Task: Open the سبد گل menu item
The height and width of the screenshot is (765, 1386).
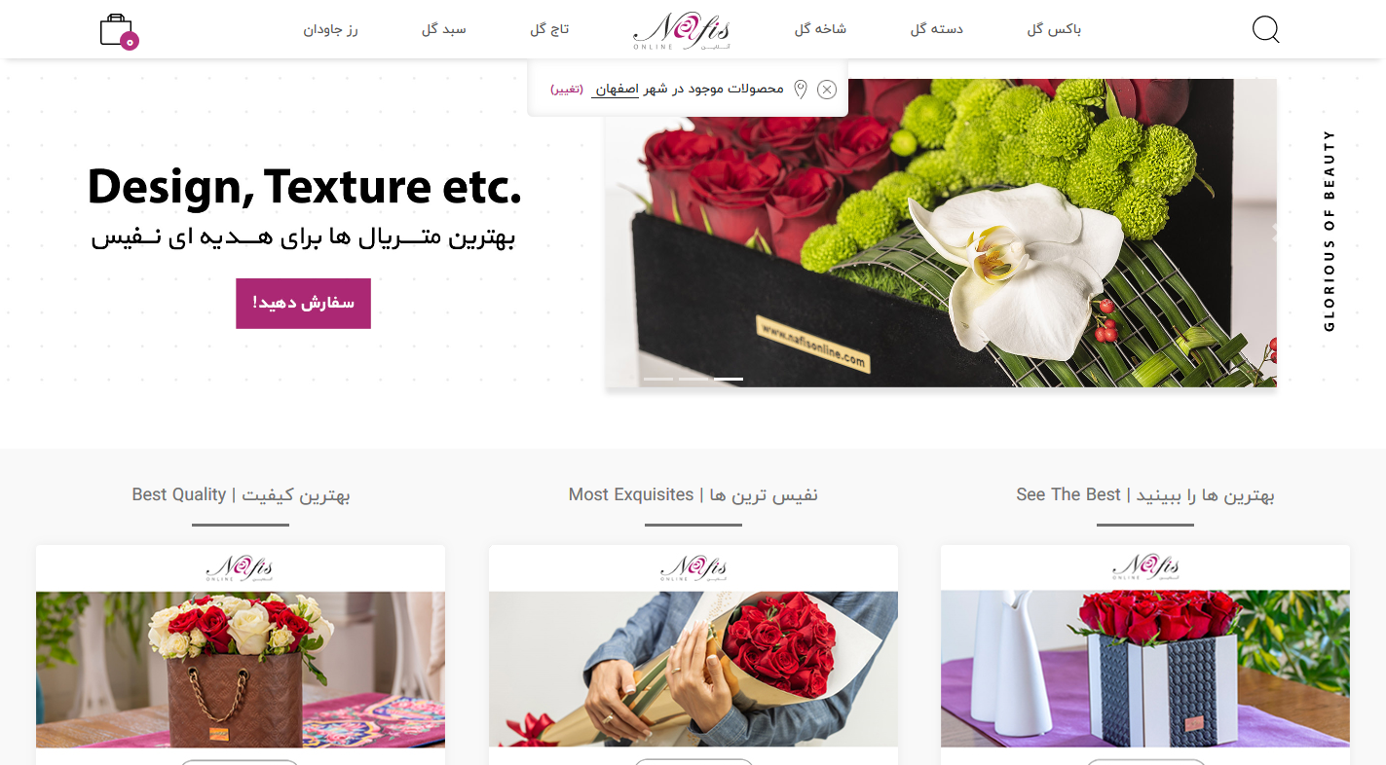Action: pos(444,29)
